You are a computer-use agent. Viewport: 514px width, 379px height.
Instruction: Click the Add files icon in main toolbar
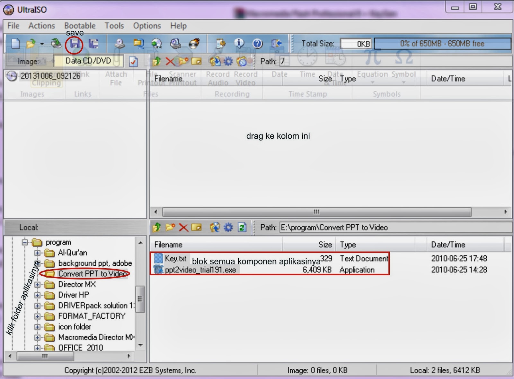(x=221, y=43)
